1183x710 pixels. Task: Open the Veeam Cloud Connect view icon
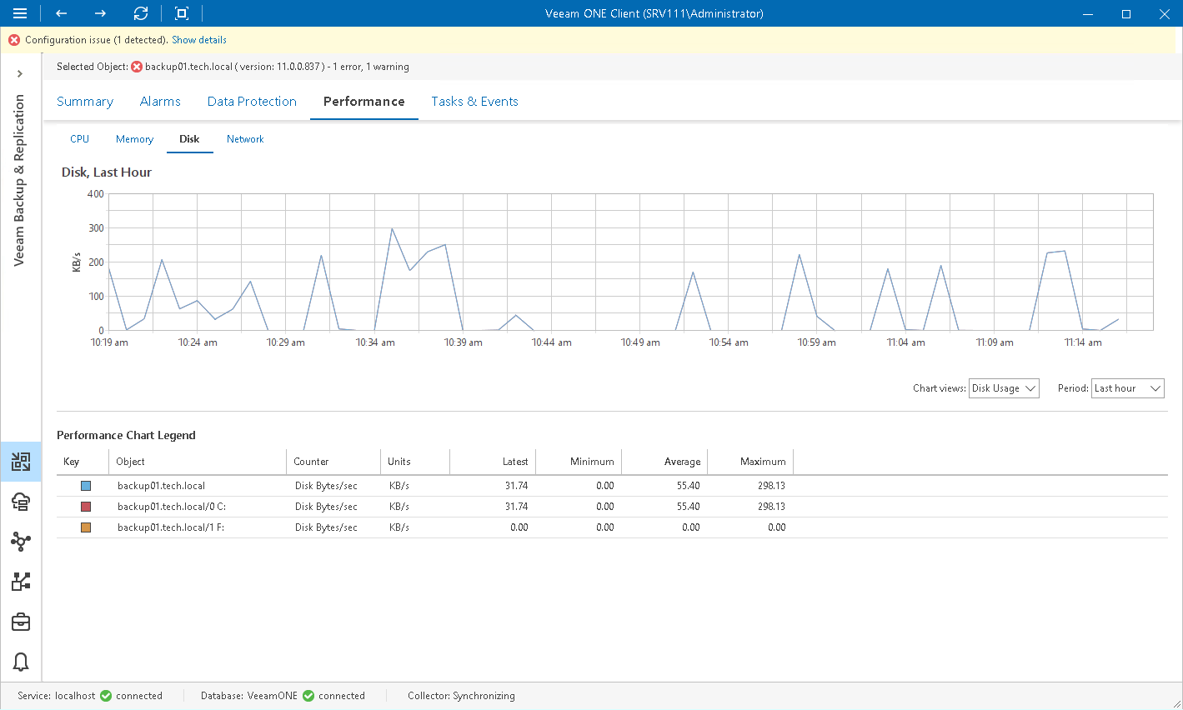coord(21,502)
